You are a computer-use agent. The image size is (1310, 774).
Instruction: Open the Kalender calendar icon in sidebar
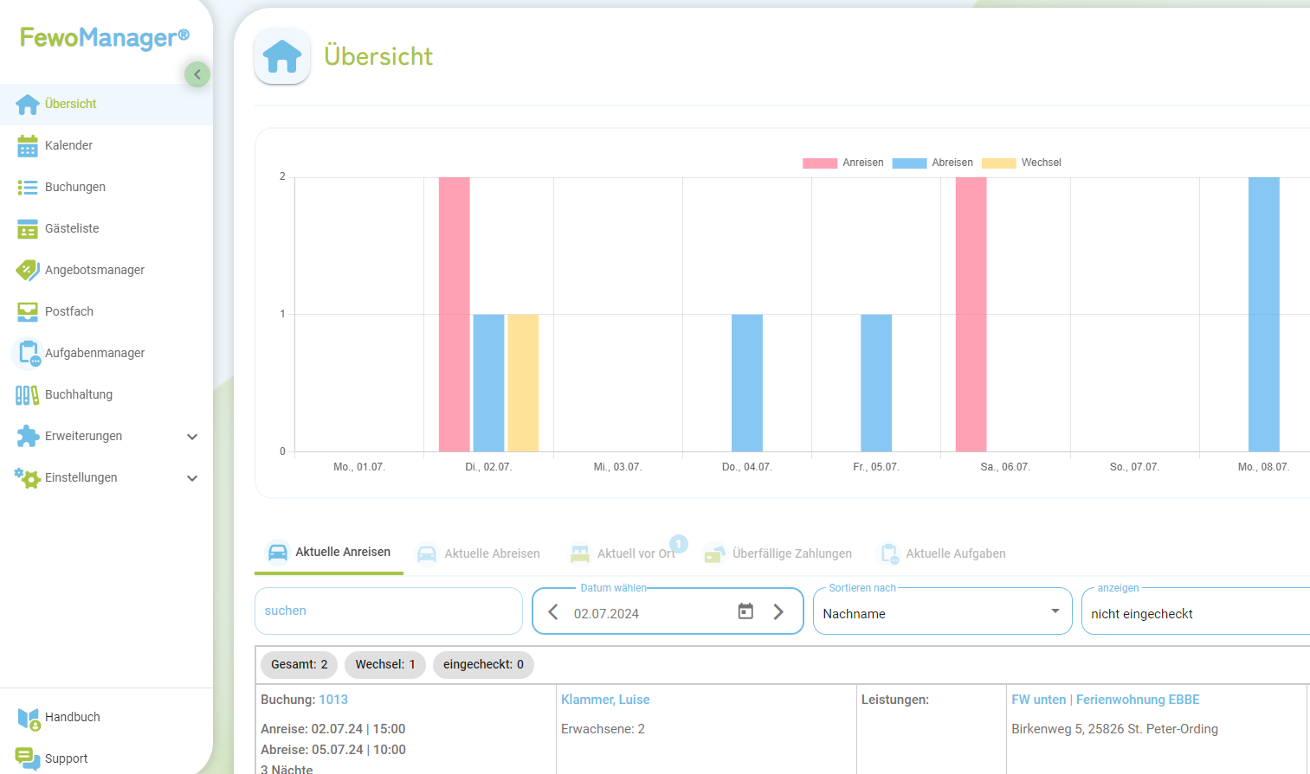(x=28, y=146)
